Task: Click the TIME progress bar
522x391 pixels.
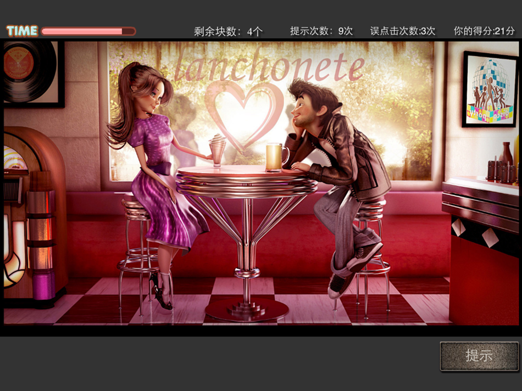Action: coord(88,30)
